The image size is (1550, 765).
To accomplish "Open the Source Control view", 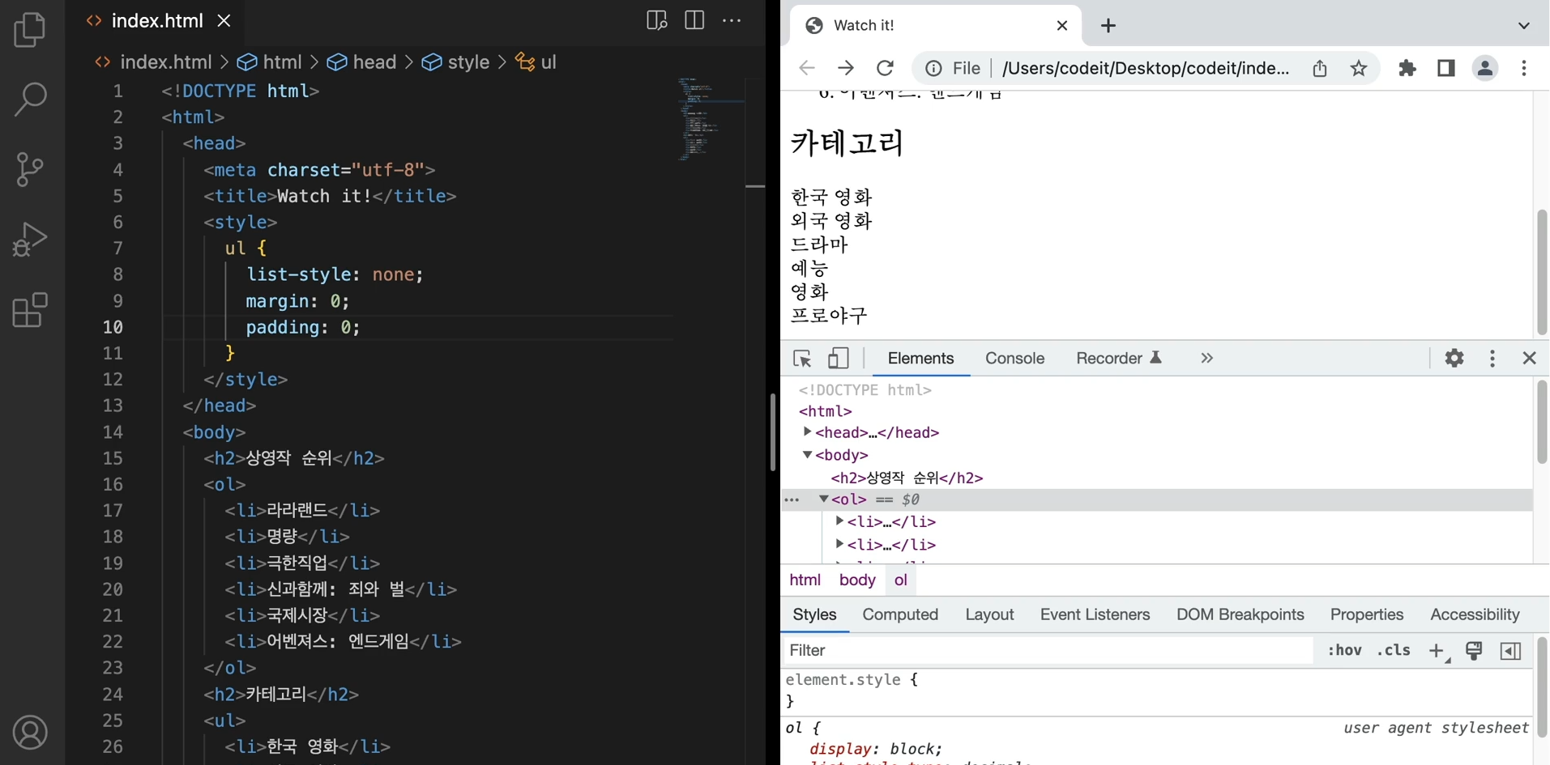I will [x=30, y=169].
